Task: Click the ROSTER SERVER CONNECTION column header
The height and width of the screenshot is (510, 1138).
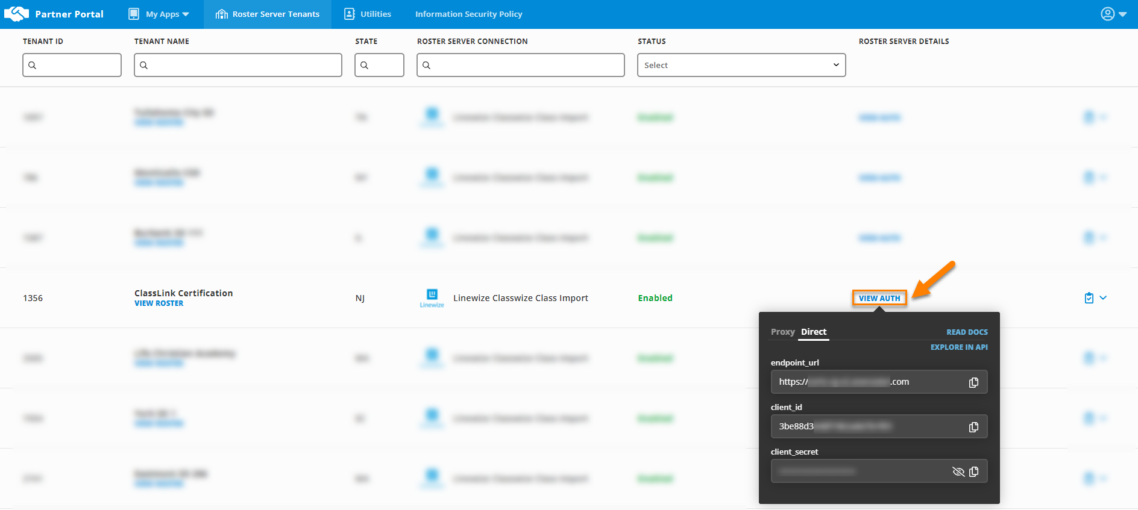Action: pyautogui.click(x=473, y=42)
